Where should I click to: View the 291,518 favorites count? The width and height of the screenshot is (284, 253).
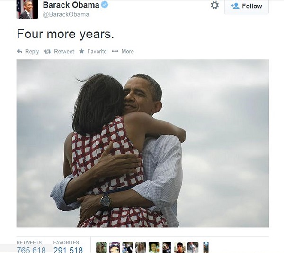pos(68,250)
